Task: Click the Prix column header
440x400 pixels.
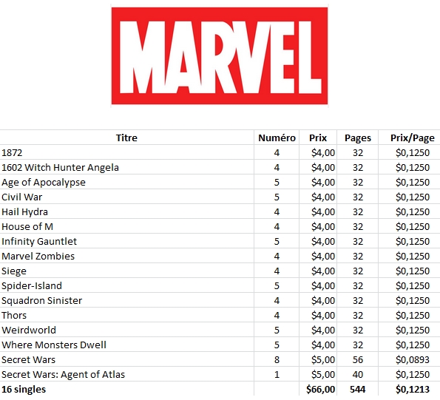Action: (318, 138)
